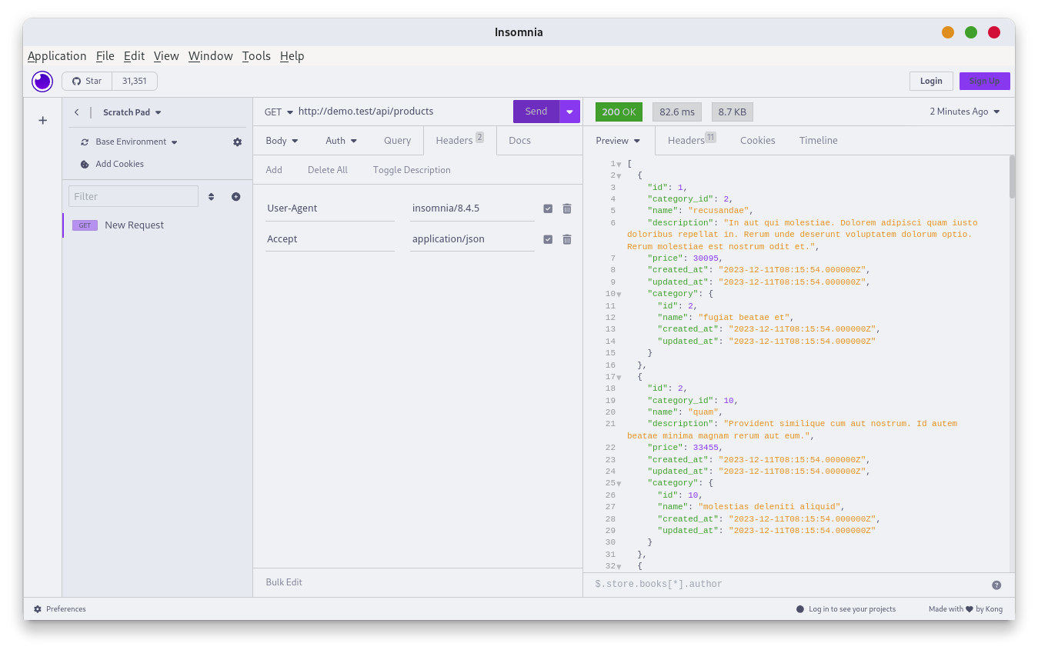Viewport: 1038px width, 650px height.
Task: Disable the Accept header checkbox
Action: [x=548, y=239]
